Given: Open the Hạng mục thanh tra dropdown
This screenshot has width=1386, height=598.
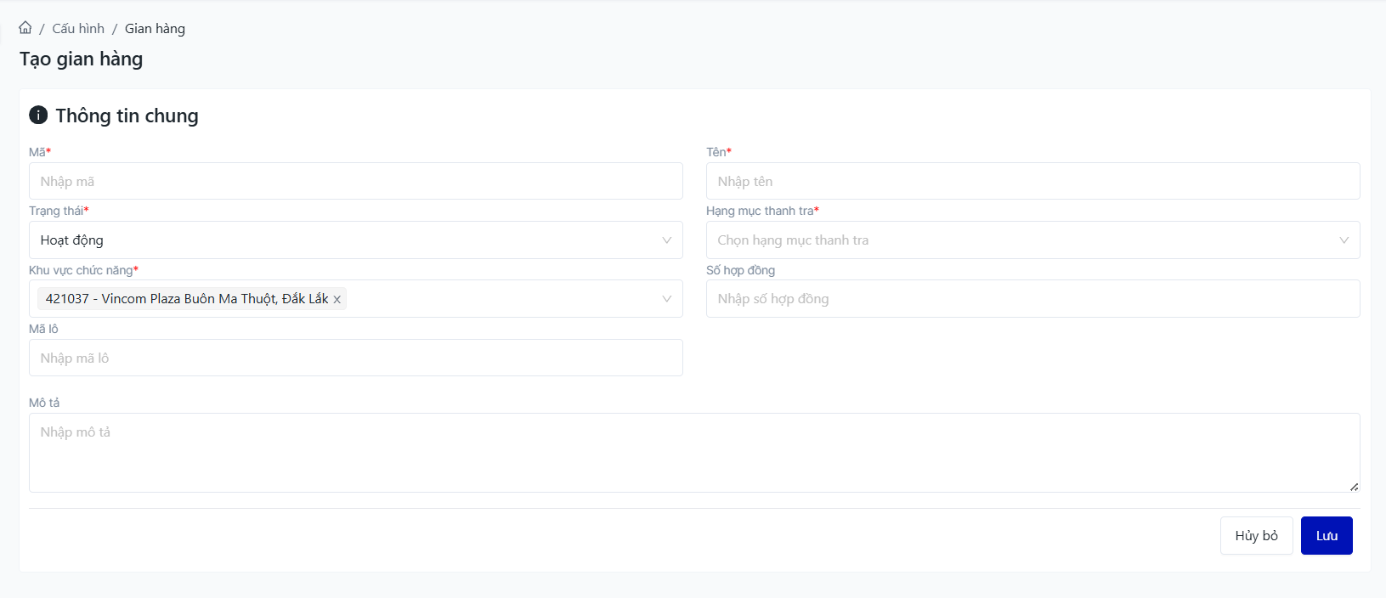Looking at the screenshot, I should [1032, 240].
